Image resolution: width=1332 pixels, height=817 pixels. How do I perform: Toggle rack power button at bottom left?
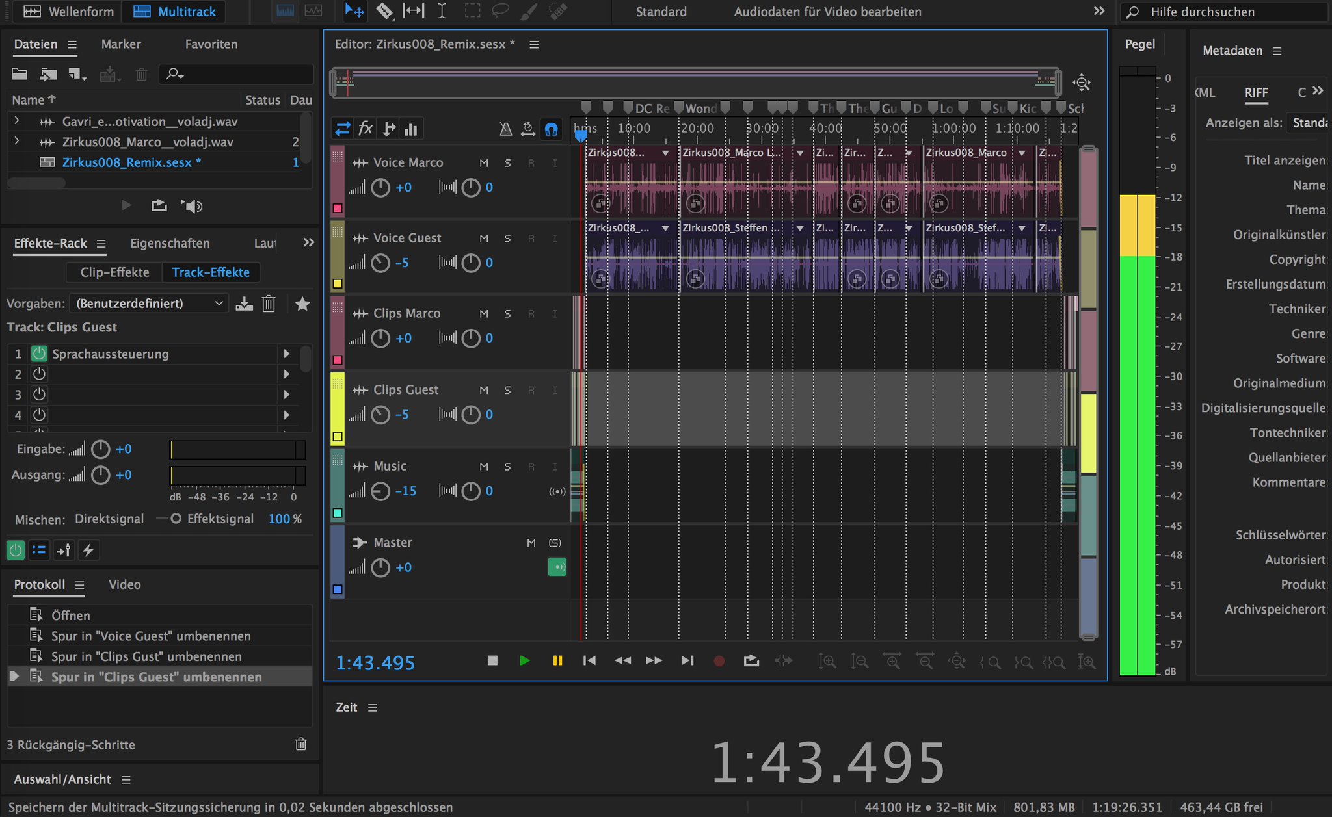click(15, 551)
